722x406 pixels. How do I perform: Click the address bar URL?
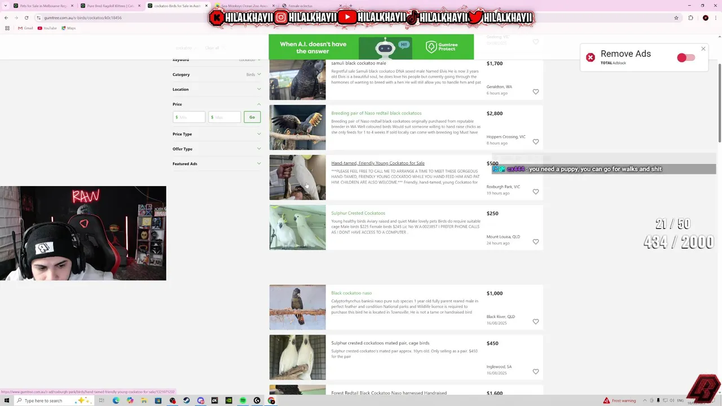pyautogui.click(x=83, y=17)
